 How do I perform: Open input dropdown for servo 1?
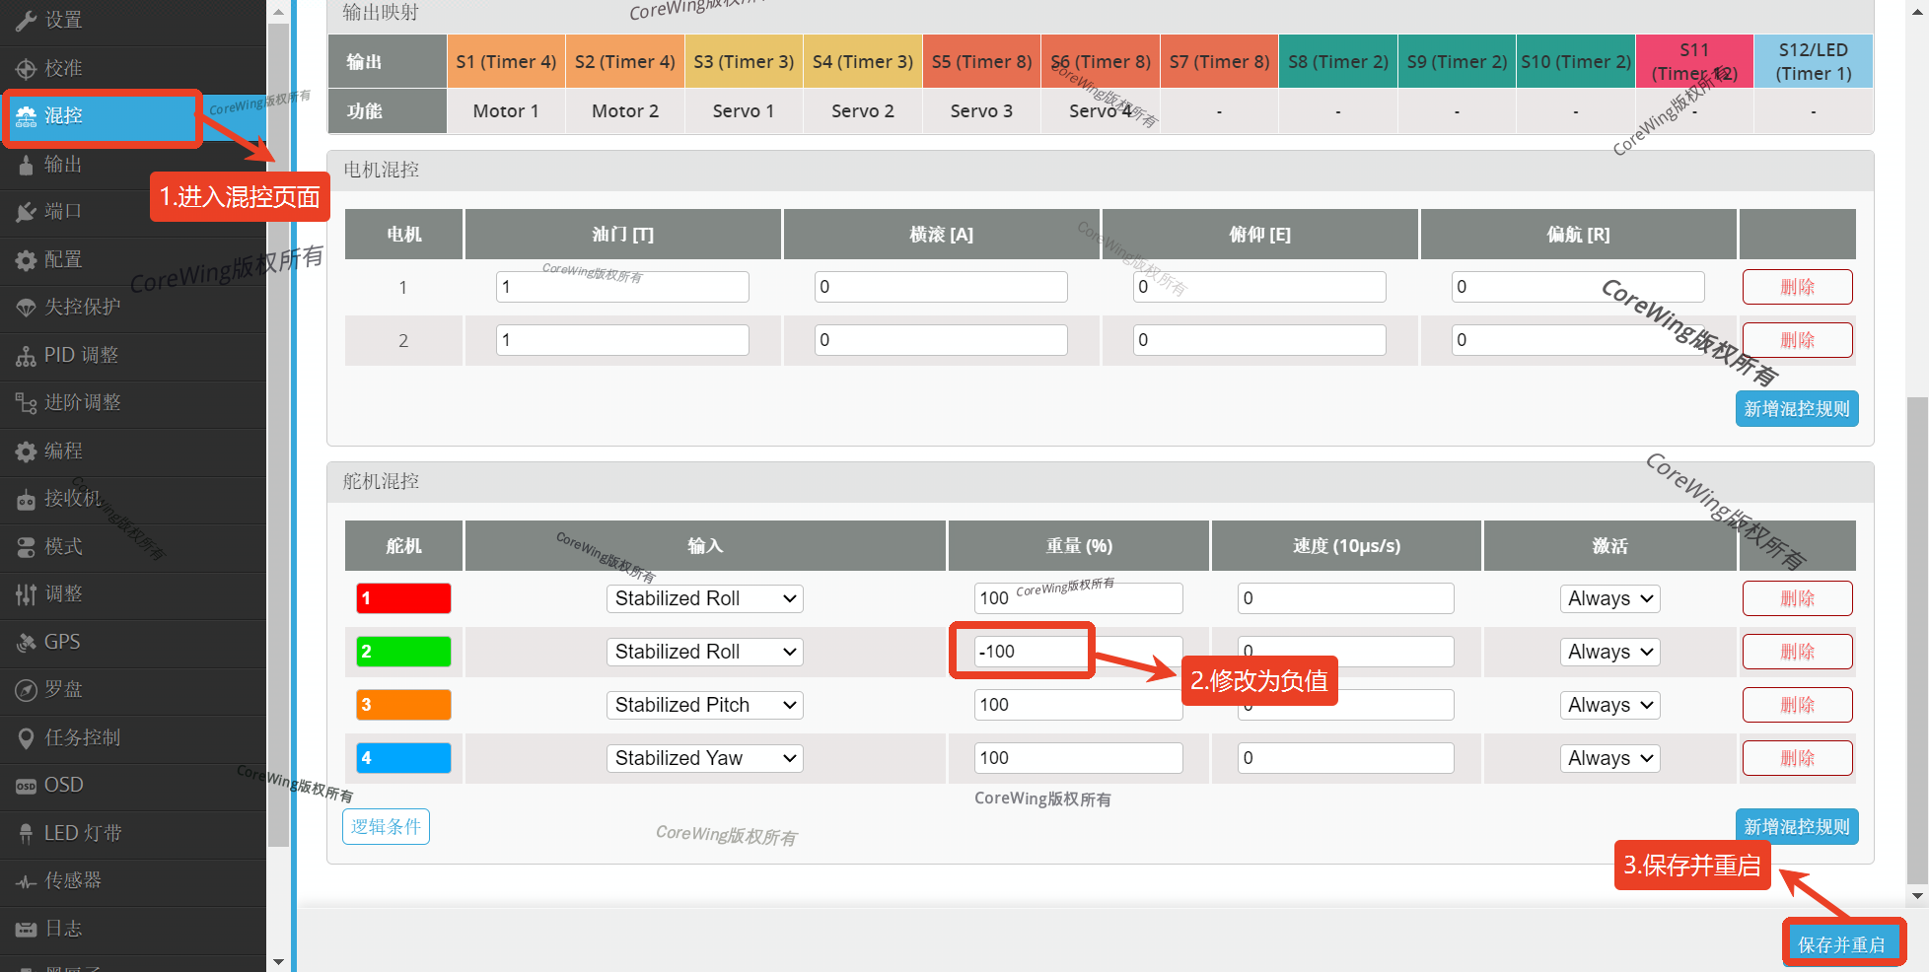(x=704, y=598)
